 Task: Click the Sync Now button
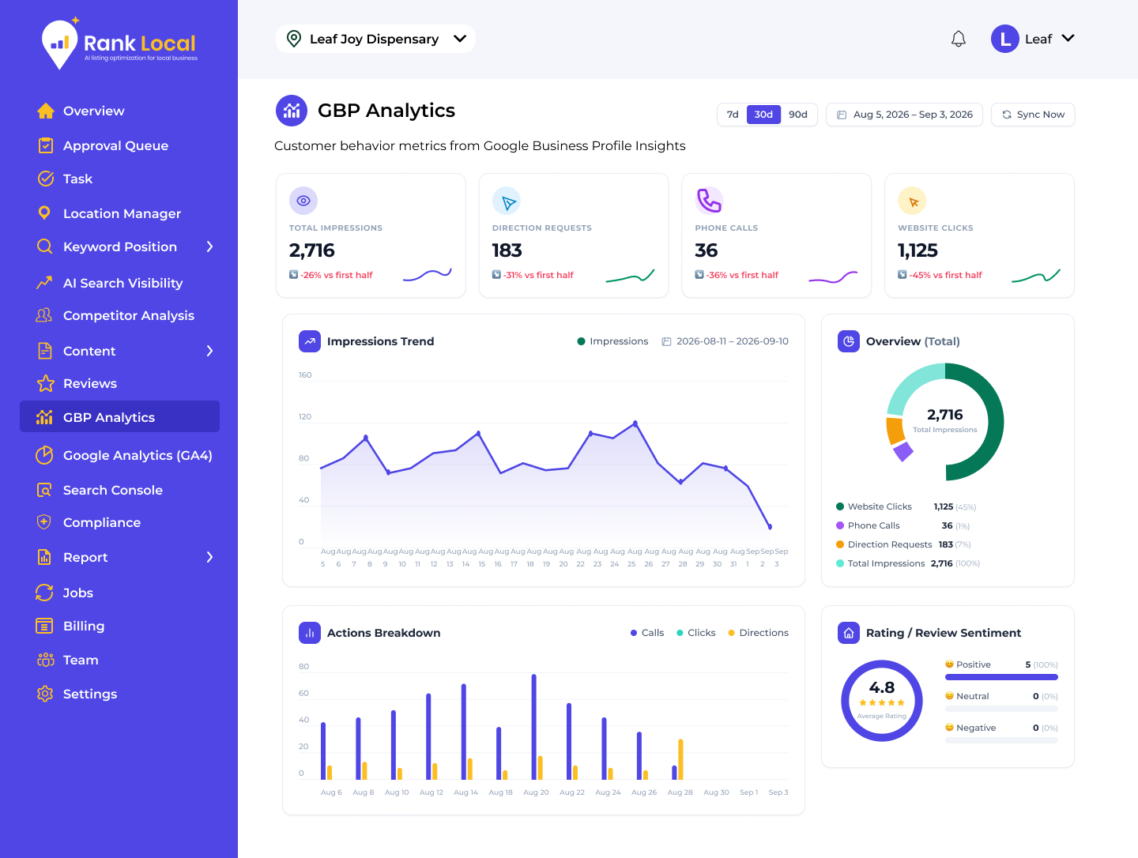tap(1033, 115)
